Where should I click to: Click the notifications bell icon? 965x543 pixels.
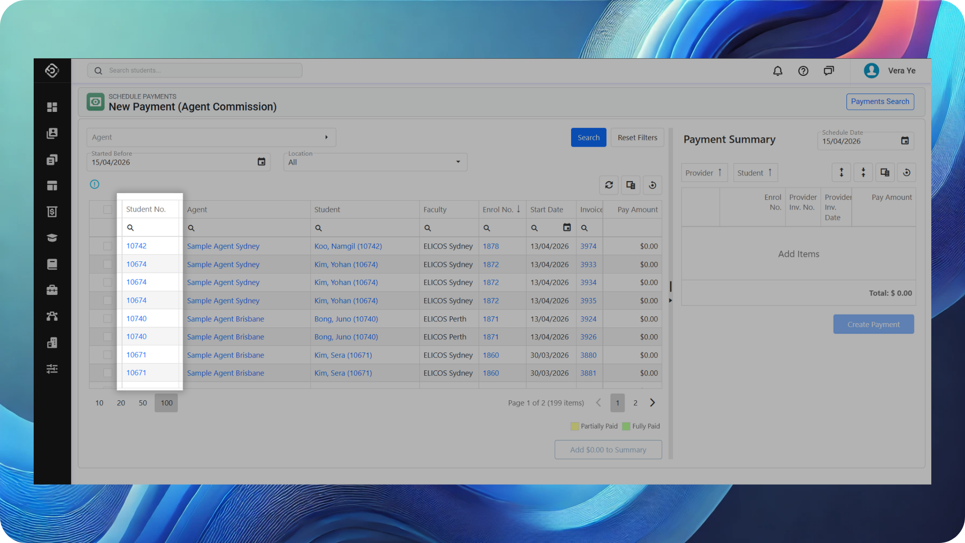coord(778,71)
